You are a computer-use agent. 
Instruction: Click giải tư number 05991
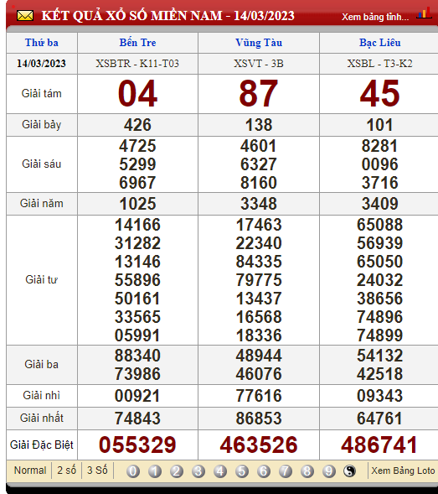(x=137, y=335)
